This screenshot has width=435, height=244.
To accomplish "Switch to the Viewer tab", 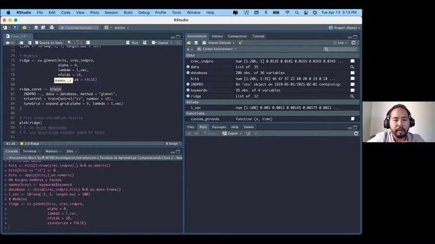I will 249,127.
